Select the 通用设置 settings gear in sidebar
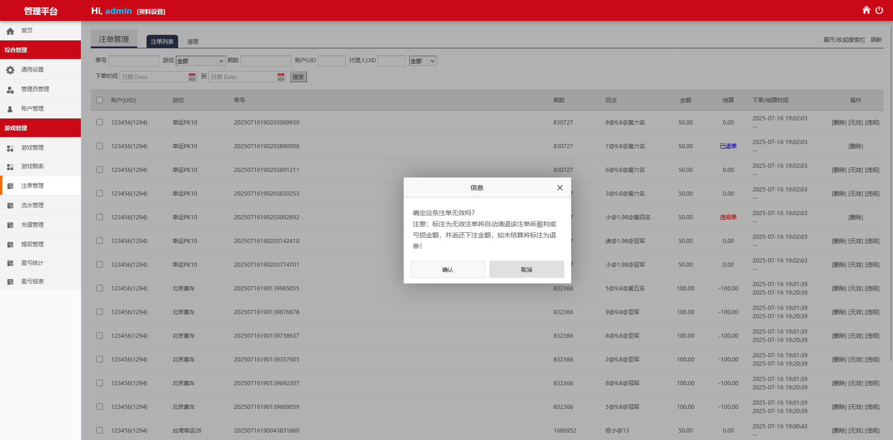893x440 pixels. tap(32, 69)
